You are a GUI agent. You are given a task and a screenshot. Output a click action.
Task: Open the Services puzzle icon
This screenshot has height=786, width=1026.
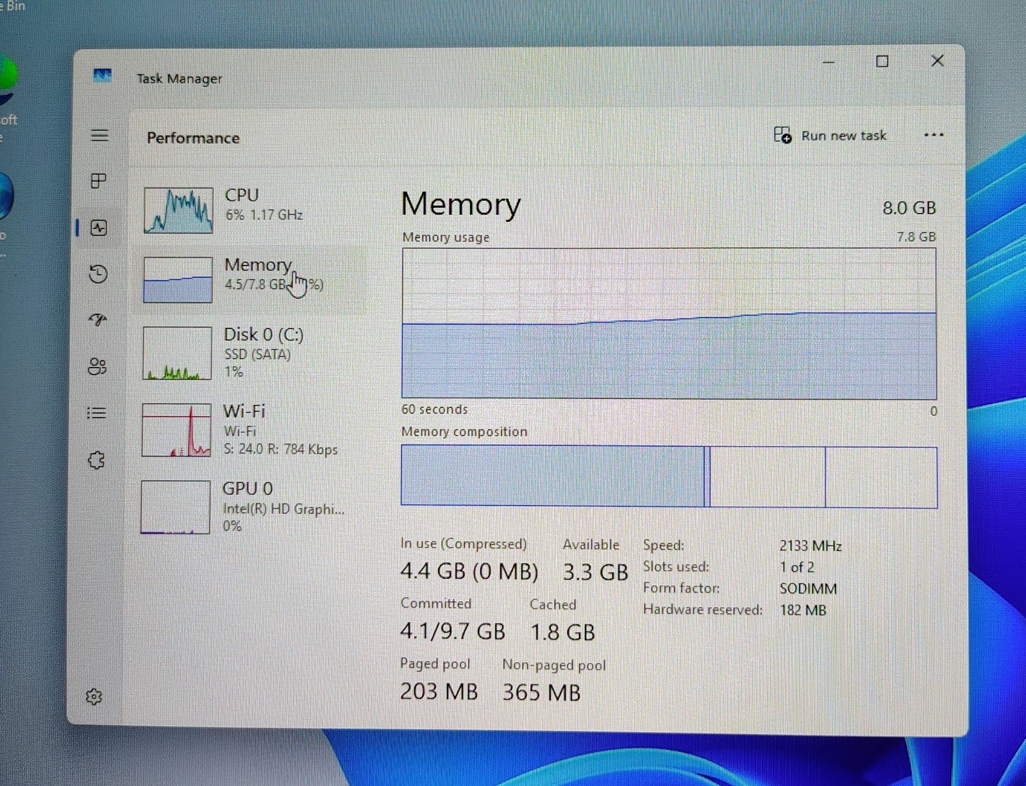pyautogui.click(x=96, y=459)
